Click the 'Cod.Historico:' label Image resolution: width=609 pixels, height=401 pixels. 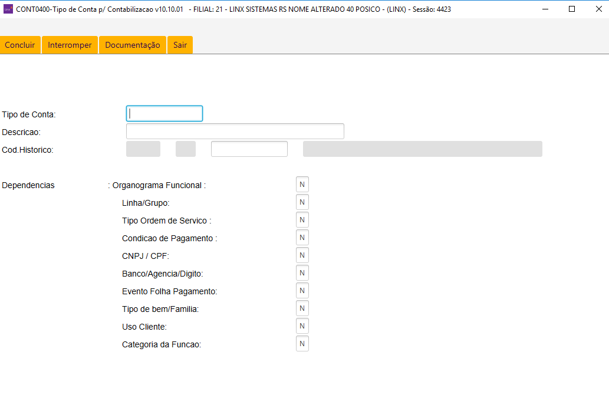(28, 150)
